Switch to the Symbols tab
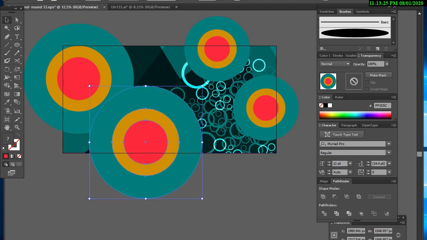The height and width of the screenshot is (240, 427). [x=362, y=12]
